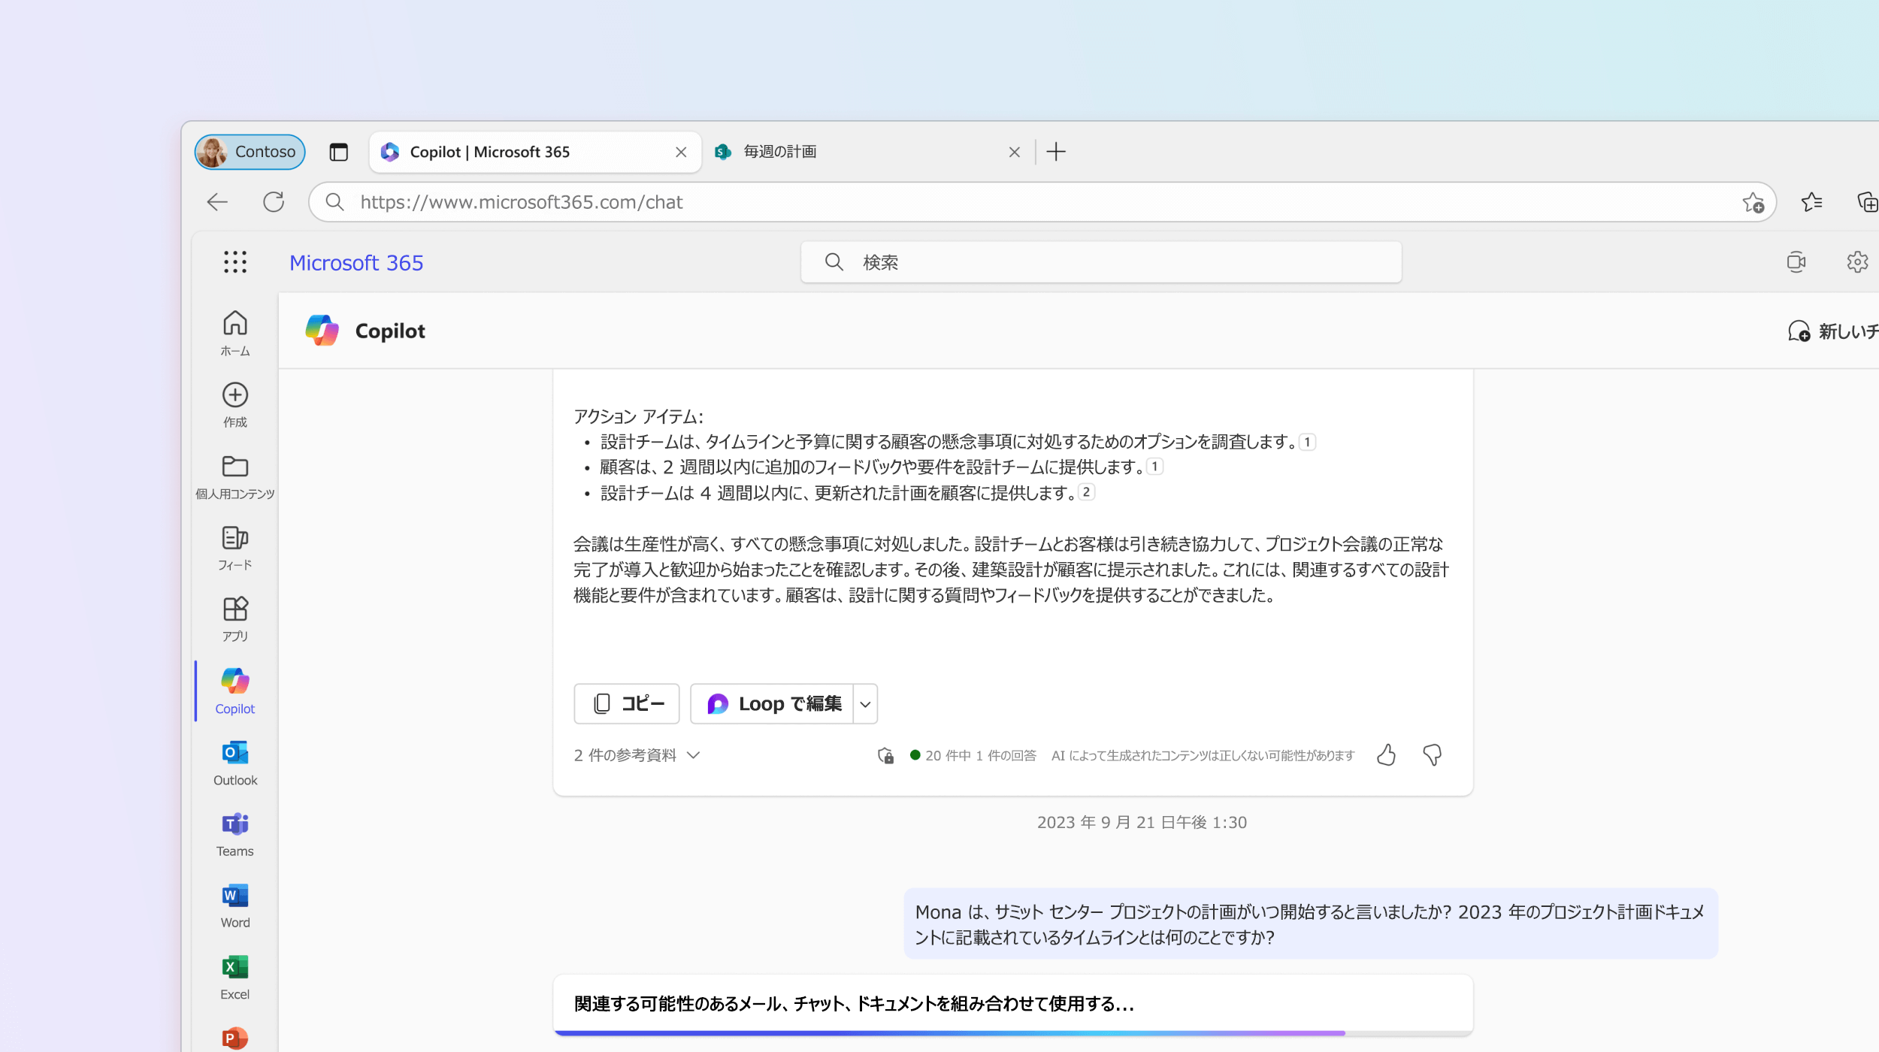
Task: Switch to the Copilot | Microsoft 365 tab
Action: click(x=535, y=152)
